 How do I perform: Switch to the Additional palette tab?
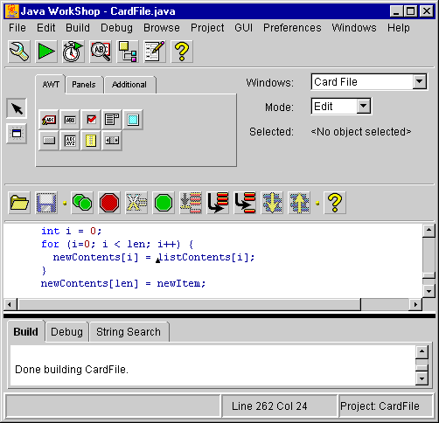pyautogui.click(x=129, y=85)
